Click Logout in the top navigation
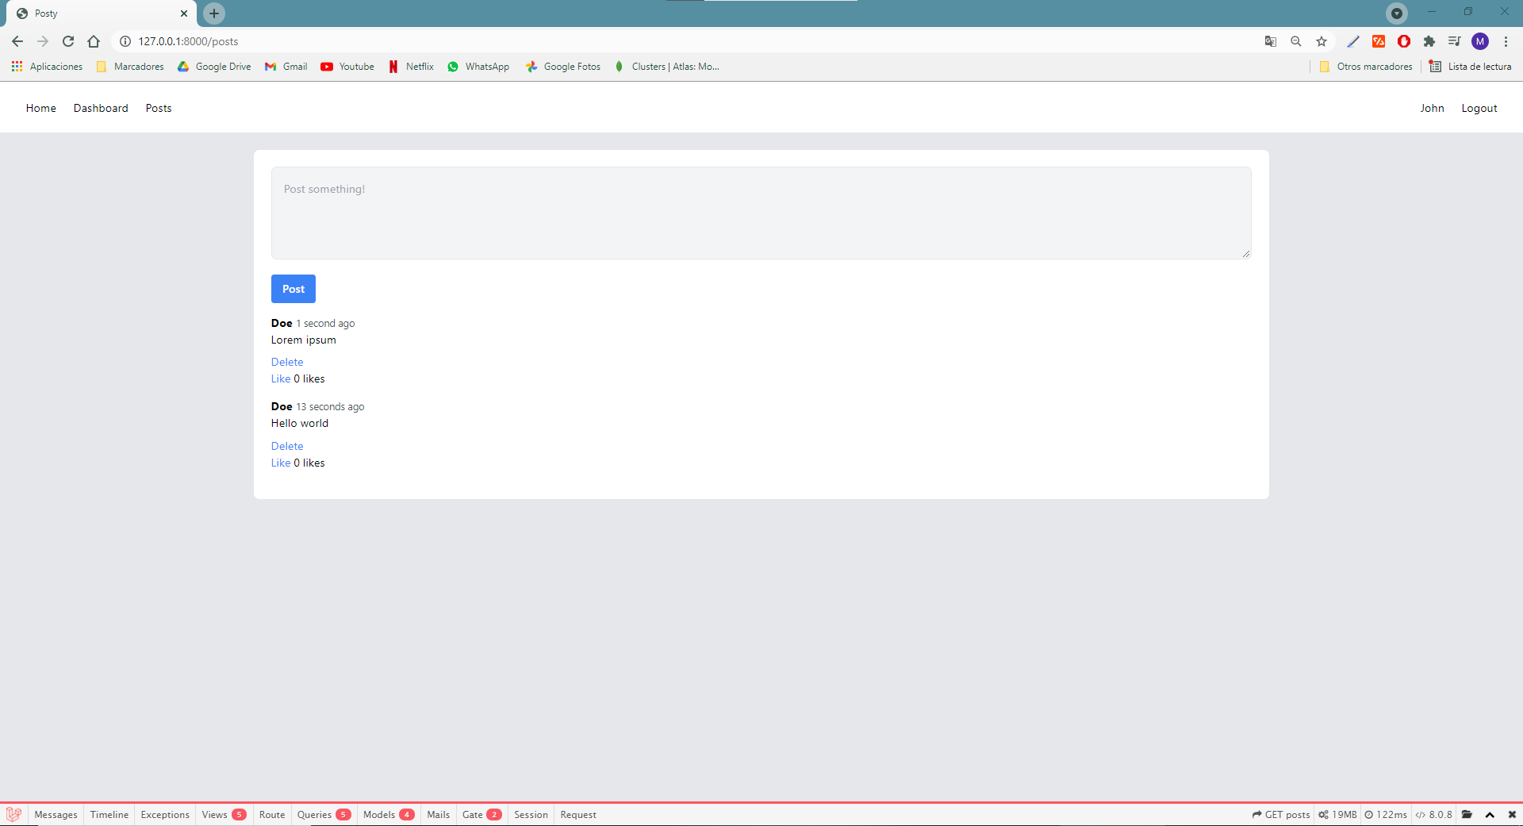The width and height of the screenshot is (1523, 826). (x=1479, y=108)
